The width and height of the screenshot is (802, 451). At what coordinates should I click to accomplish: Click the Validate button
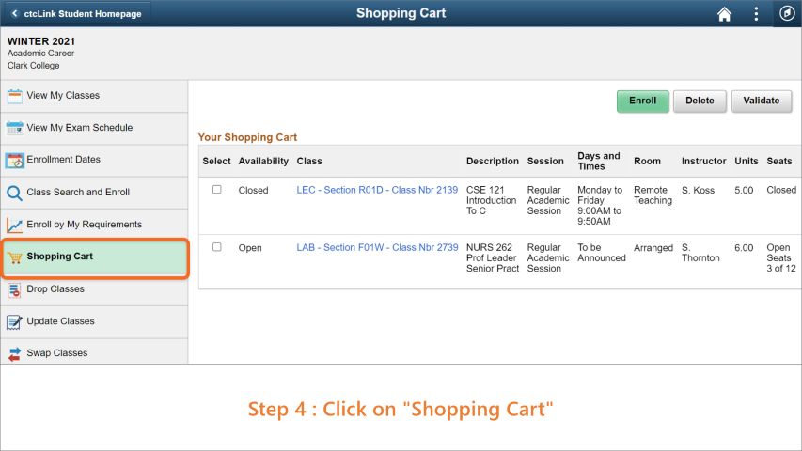(x=761, y=101)
